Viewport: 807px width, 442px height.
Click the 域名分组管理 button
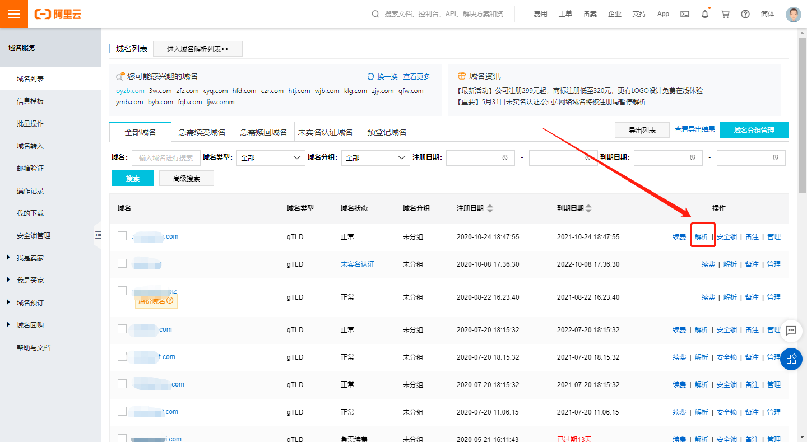click(754, 130)
